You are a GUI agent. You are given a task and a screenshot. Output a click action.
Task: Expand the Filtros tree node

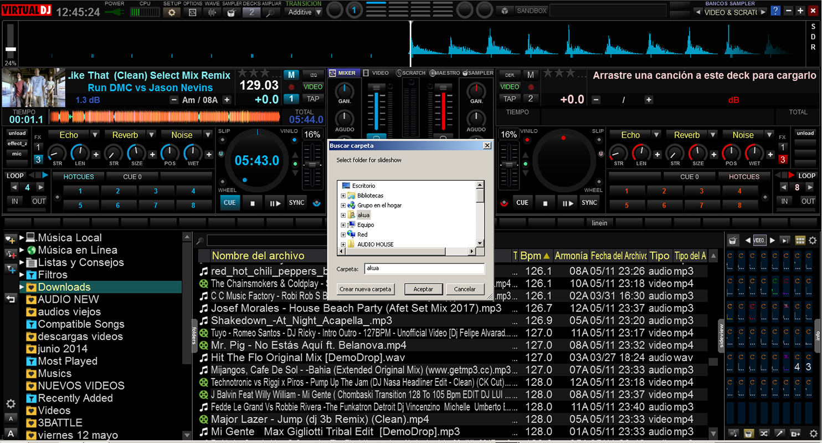[x=22, y=274]
